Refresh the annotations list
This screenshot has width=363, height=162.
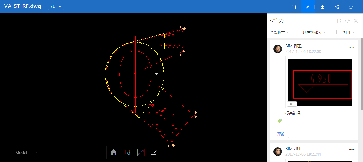point(348,21)
